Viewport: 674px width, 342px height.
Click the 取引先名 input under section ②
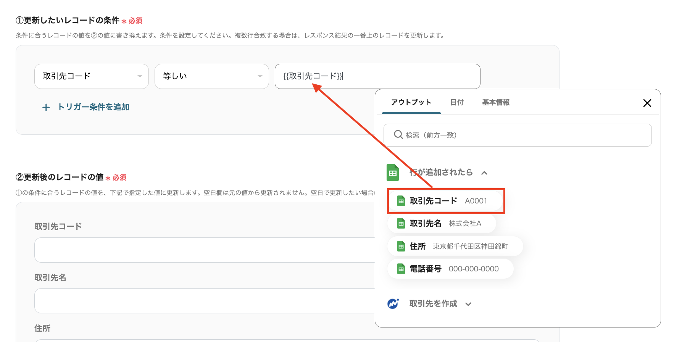205,301
